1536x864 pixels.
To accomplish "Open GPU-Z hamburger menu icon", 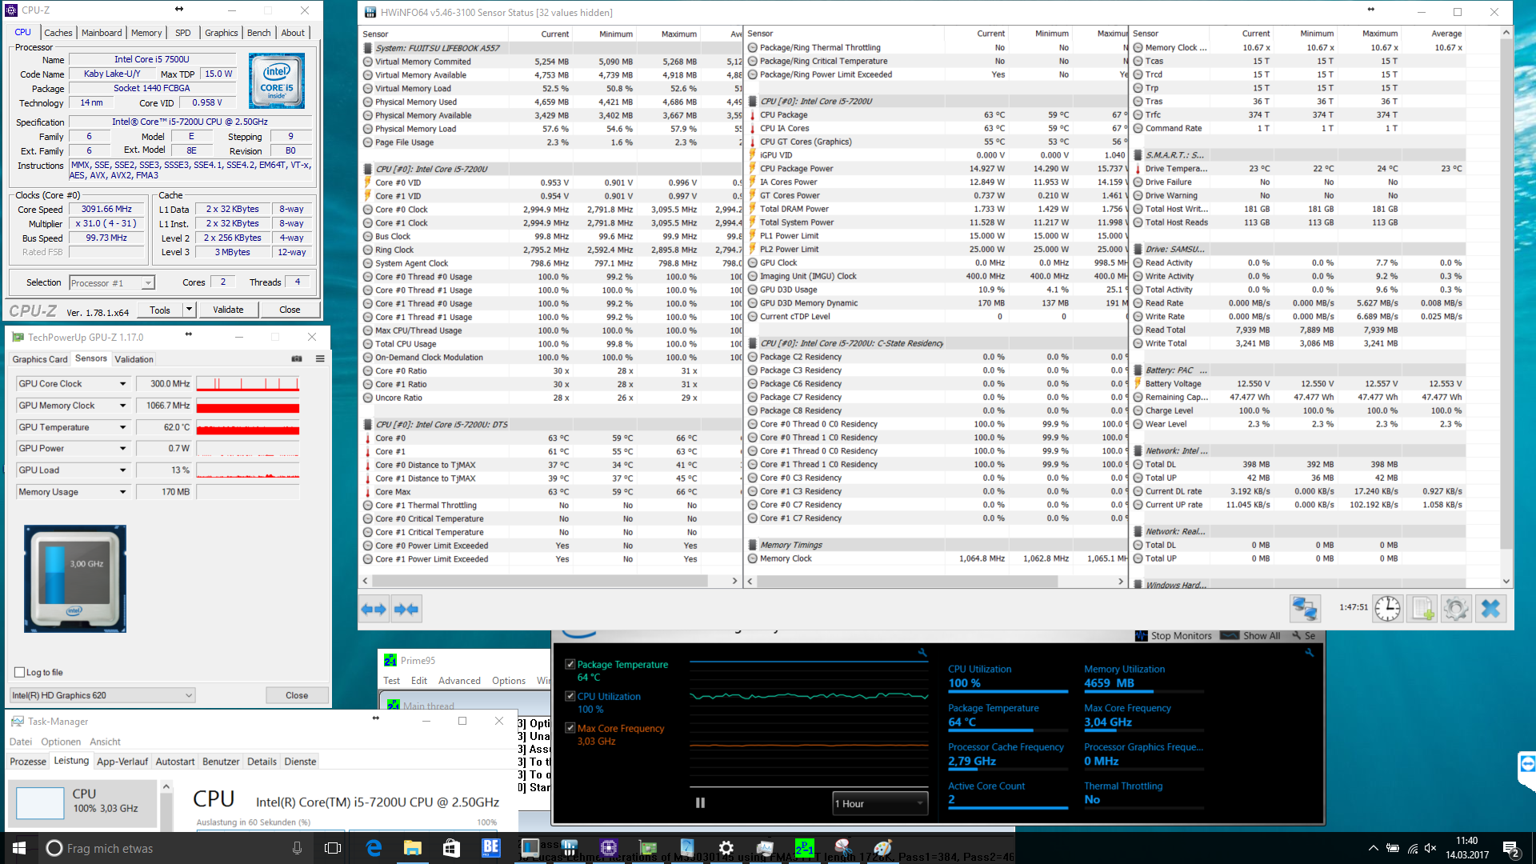I will coord(320,359).
